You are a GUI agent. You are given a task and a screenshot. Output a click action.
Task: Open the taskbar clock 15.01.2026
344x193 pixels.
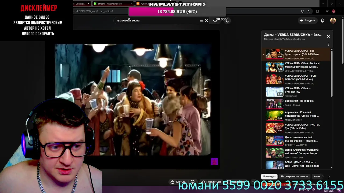[x=329, y=190]
